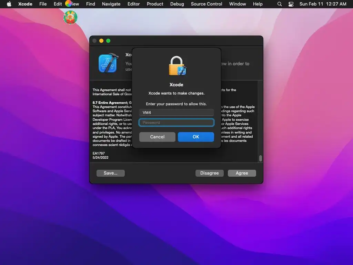This screenshot has width=353, height=265.
Task: Open the Apple menu
Action: 9,4
